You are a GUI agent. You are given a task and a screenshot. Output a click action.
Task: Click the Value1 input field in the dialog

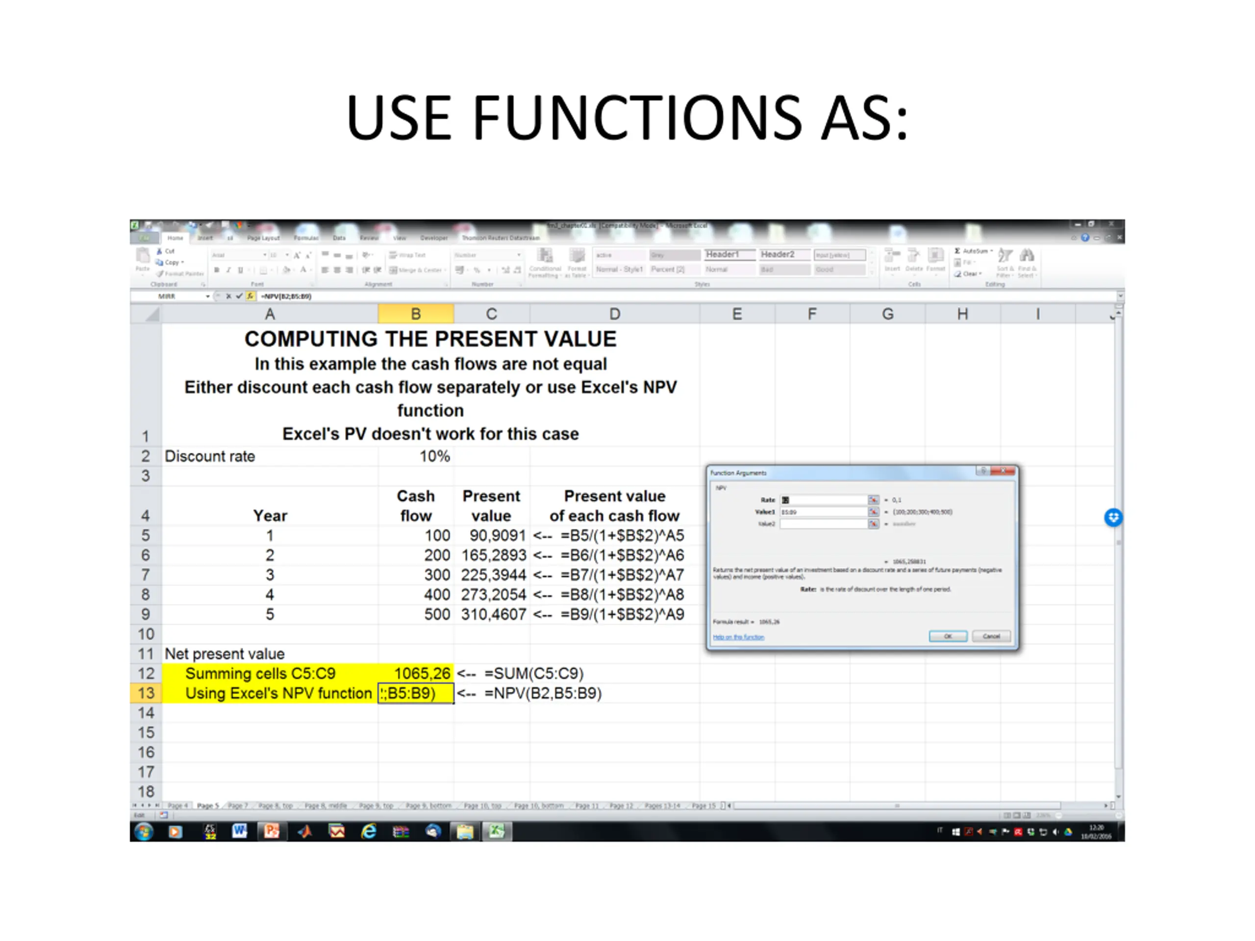[x=823, y=512]
